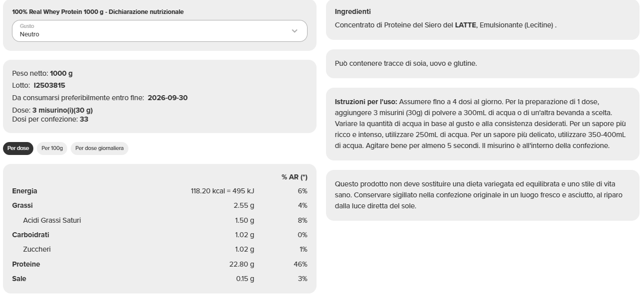This screenshot has height=295, width=641.
Task: Click the Ingredienti heading
Action: point(352,11)
